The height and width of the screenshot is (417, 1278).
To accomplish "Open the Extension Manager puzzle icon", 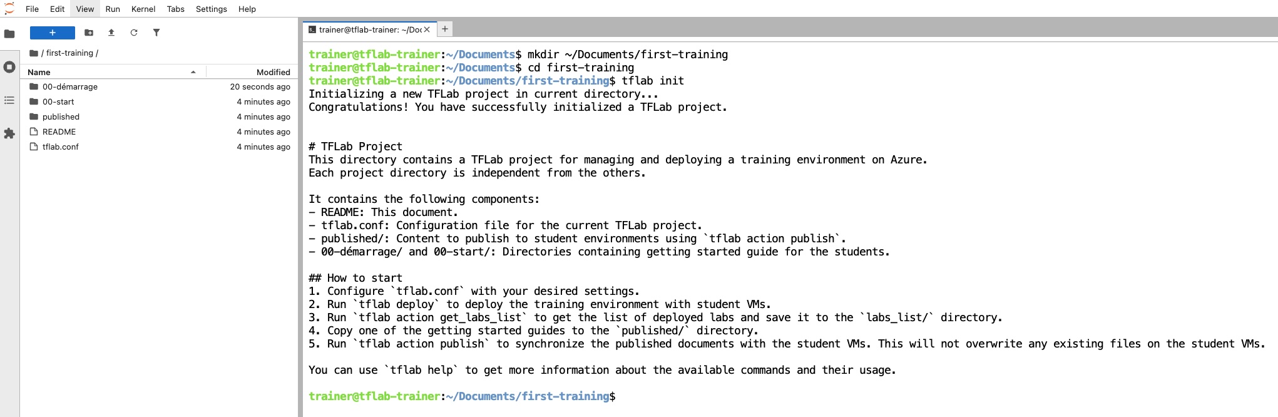I will (x=9, y=133).
